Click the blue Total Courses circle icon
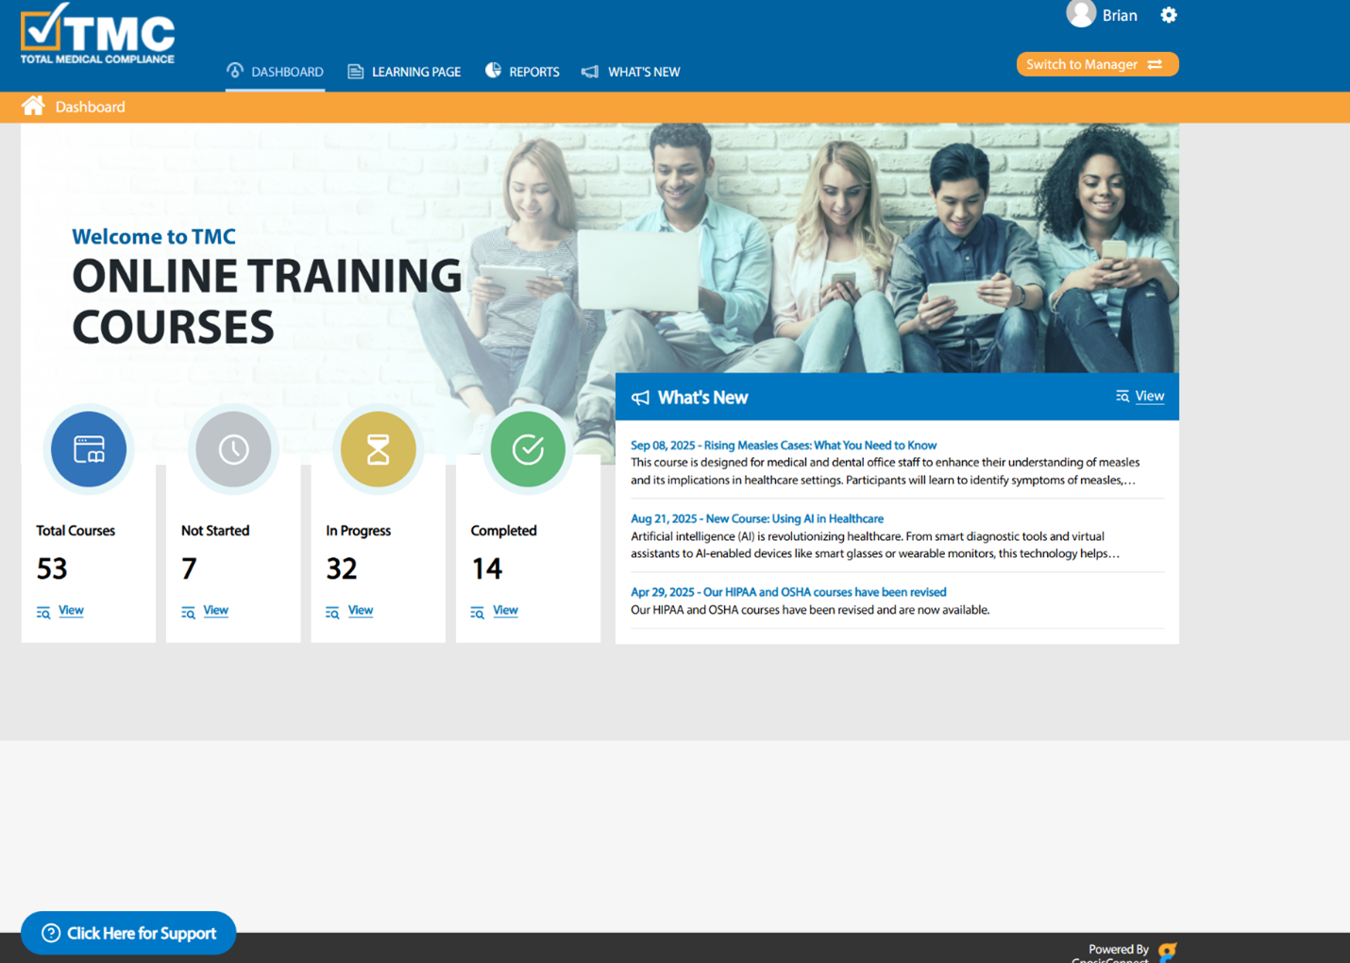 pos(89,449)
